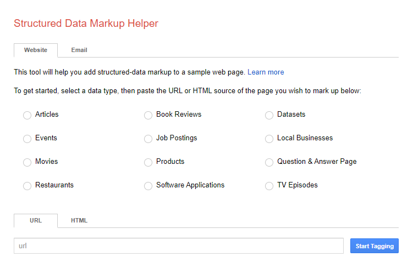Select Software Applications data type
The image size is (413, 274).
tap(148, 186)
